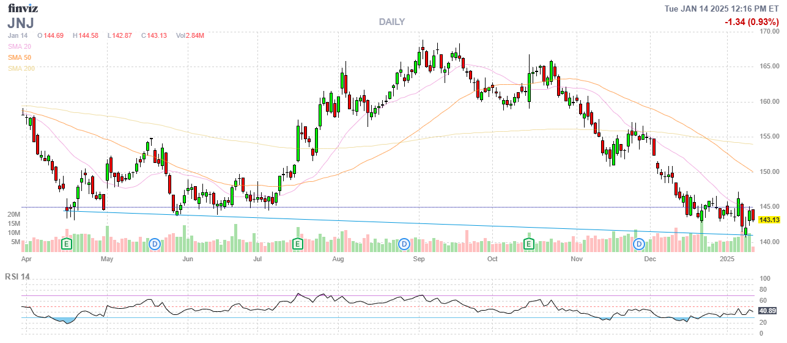Select the JNJ ticker symbol
Image resolution: width=787 pixels, height=343 pixels.
(21, 23)
